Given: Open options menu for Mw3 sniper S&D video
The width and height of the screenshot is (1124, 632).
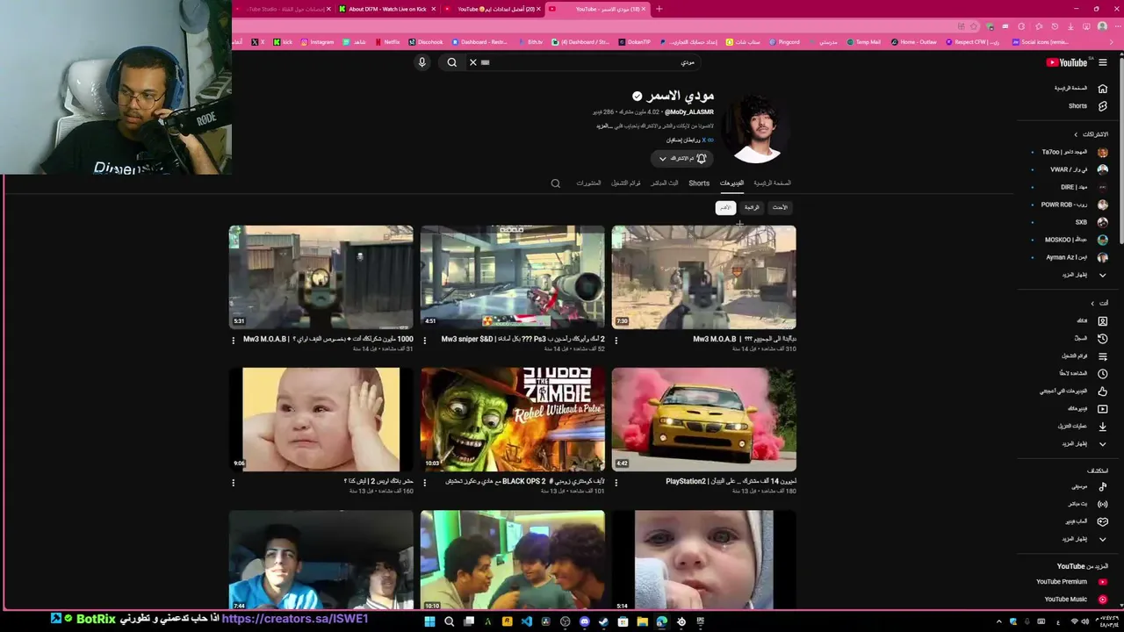Looking at the screenshot, I should [424, 340].
